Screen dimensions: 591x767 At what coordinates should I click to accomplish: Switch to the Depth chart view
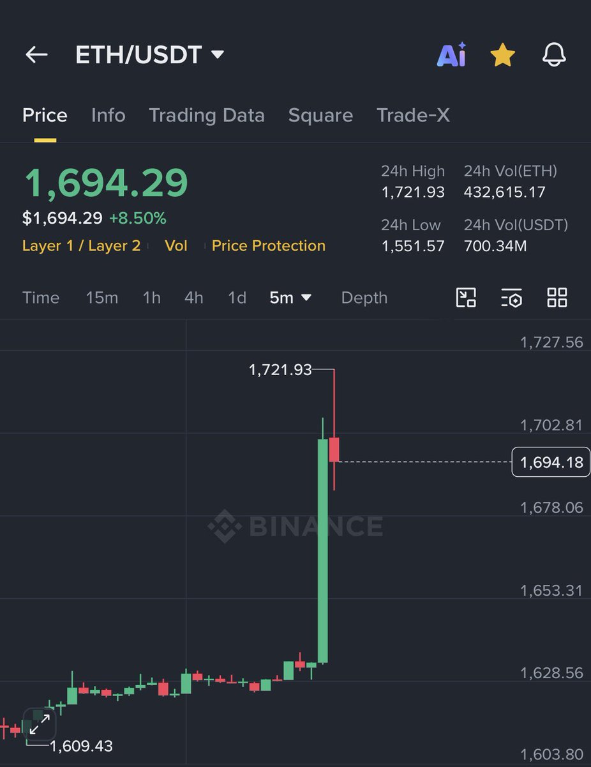[x=364, y=298]
